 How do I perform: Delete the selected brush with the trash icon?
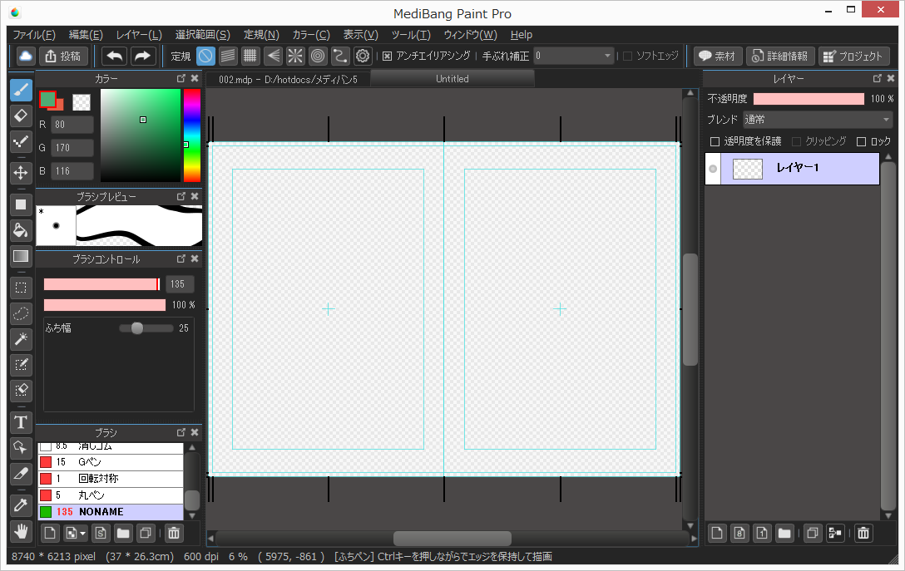(174, 533)
